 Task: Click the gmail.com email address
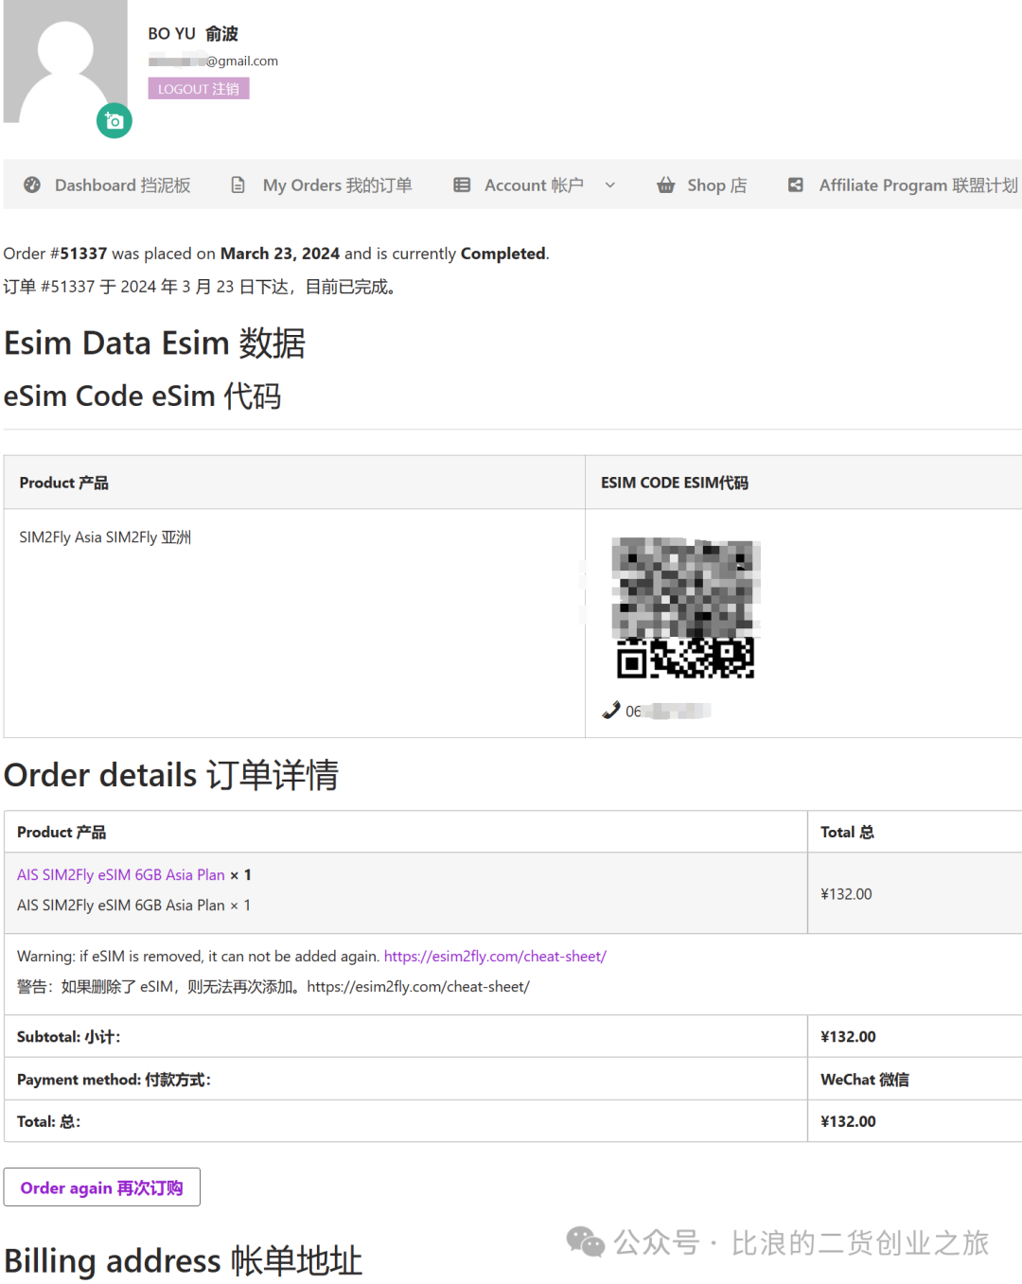pos(213,61)
